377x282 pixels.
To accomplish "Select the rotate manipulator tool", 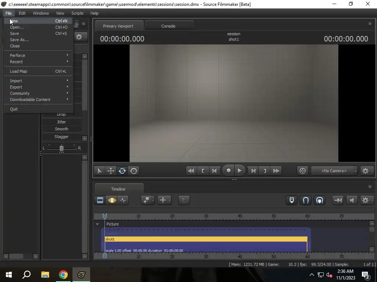I will (x=122, y=171).
